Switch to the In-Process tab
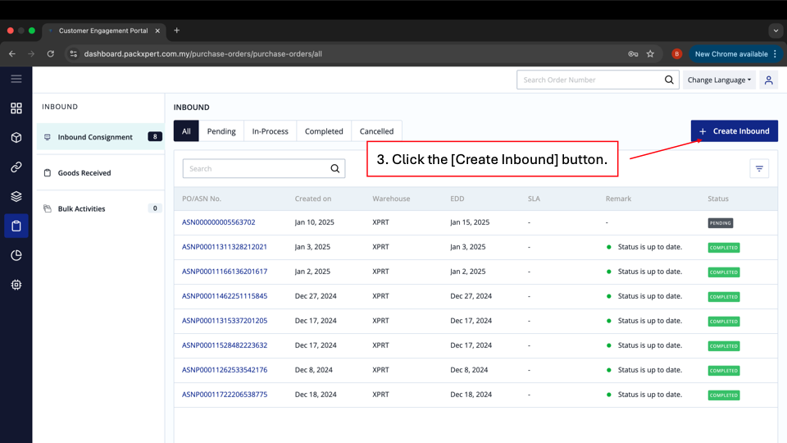The width and height of the screenshot is (787, 443). tap(270, 131)
